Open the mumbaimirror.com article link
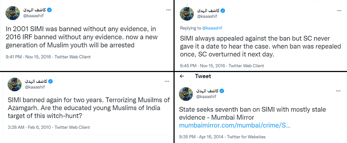The image size is (347, 143). 234,126
